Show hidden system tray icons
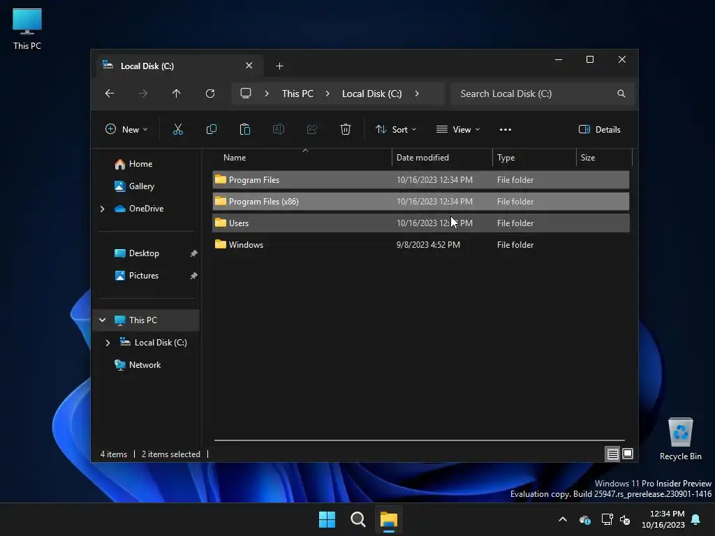 click(x=563, y=519)
